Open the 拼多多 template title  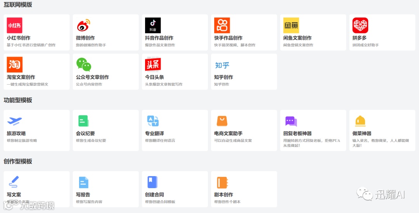[359, 38]
